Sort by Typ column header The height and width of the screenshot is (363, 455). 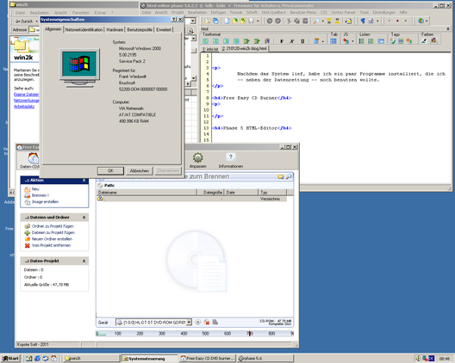272,193
